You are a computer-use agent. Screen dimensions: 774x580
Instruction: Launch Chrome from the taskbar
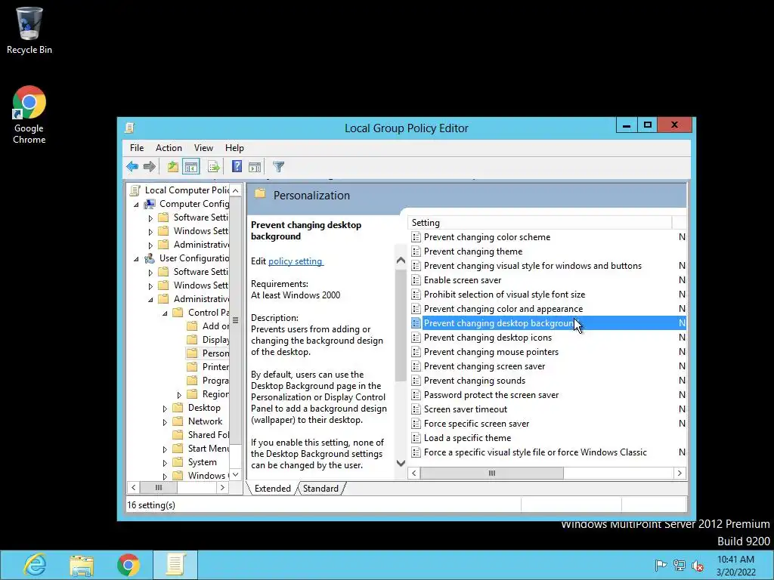click(x=128, y=565)
